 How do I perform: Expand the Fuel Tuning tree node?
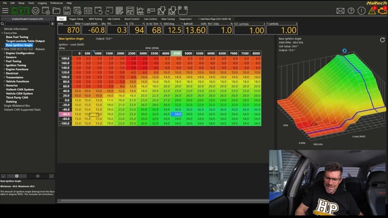pyautogui.click(x=4, y=61)
